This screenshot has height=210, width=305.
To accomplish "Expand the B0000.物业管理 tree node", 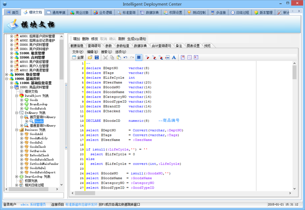I will pos(6,75).
